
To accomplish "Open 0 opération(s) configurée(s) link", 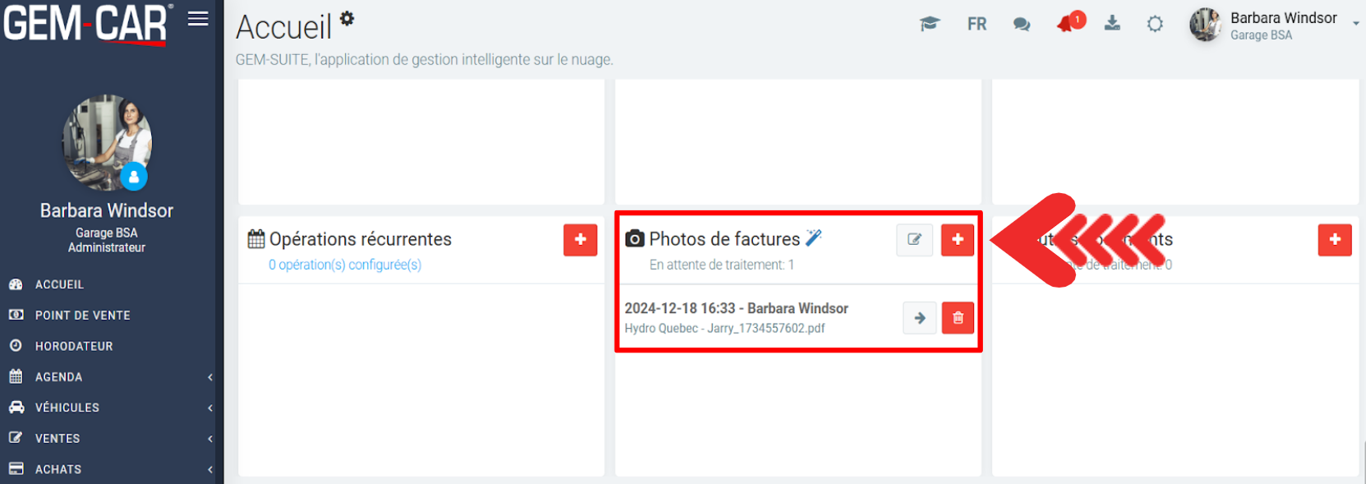I will [345, 265].
